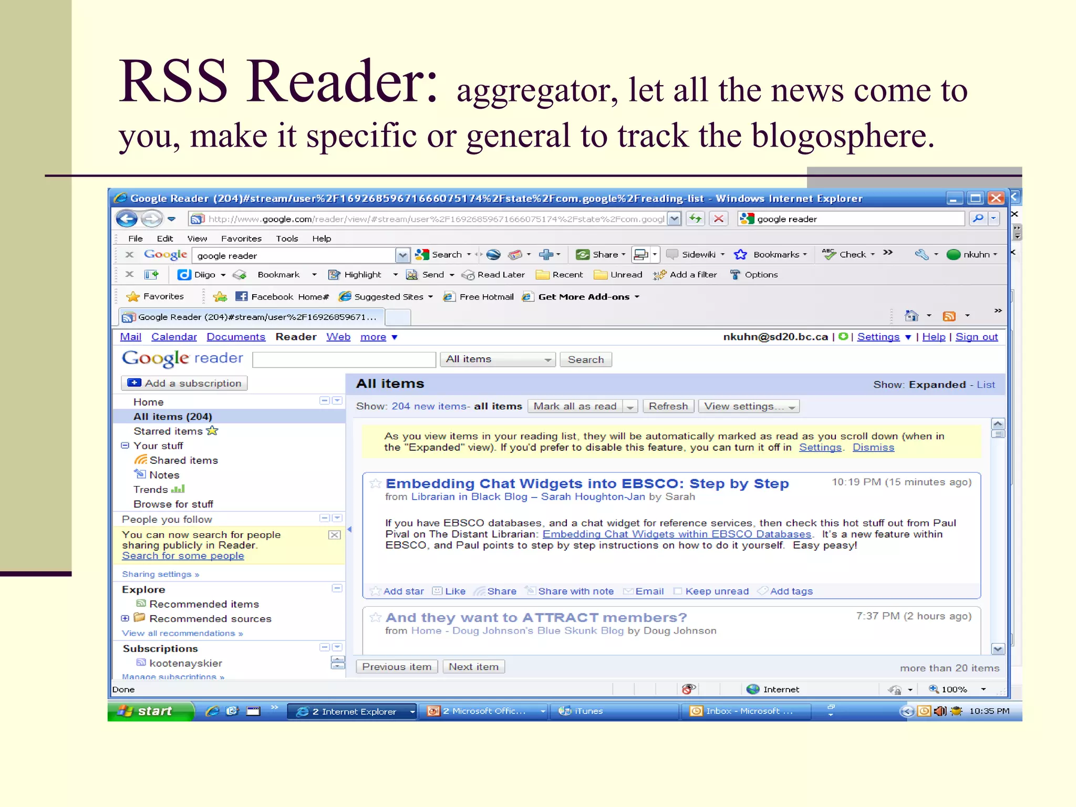Image resolution: width=1076 pixels, height=807 pixels.
Task: Open the Read Later Diigo button
Action: click(493, 275)
